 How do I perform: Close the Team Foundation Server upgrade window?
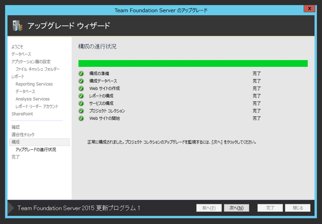tap(309, 9)
